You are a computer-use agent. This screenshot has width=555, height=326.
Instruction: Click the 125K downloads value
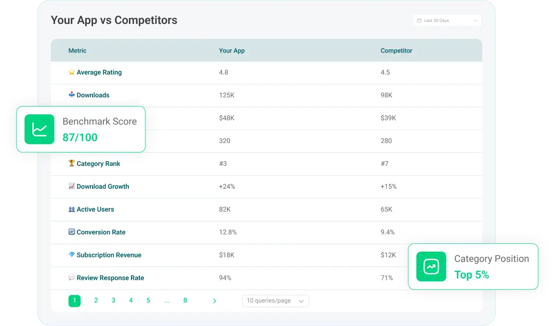(x=227, y=95)
